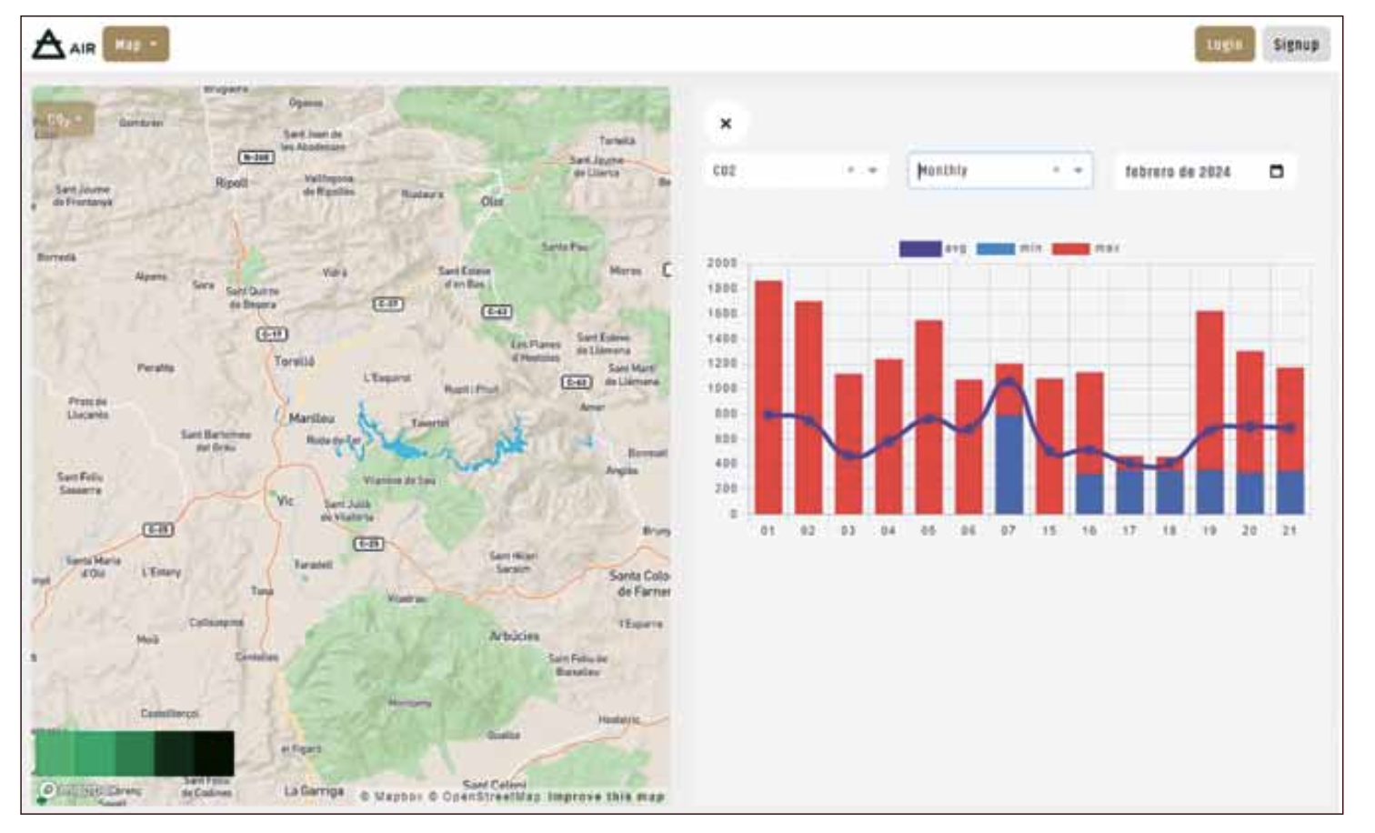The width and height of the screenshot is (1375, 833).
Task: Clear the CO2 selection with small x
Action: point(851,170)
